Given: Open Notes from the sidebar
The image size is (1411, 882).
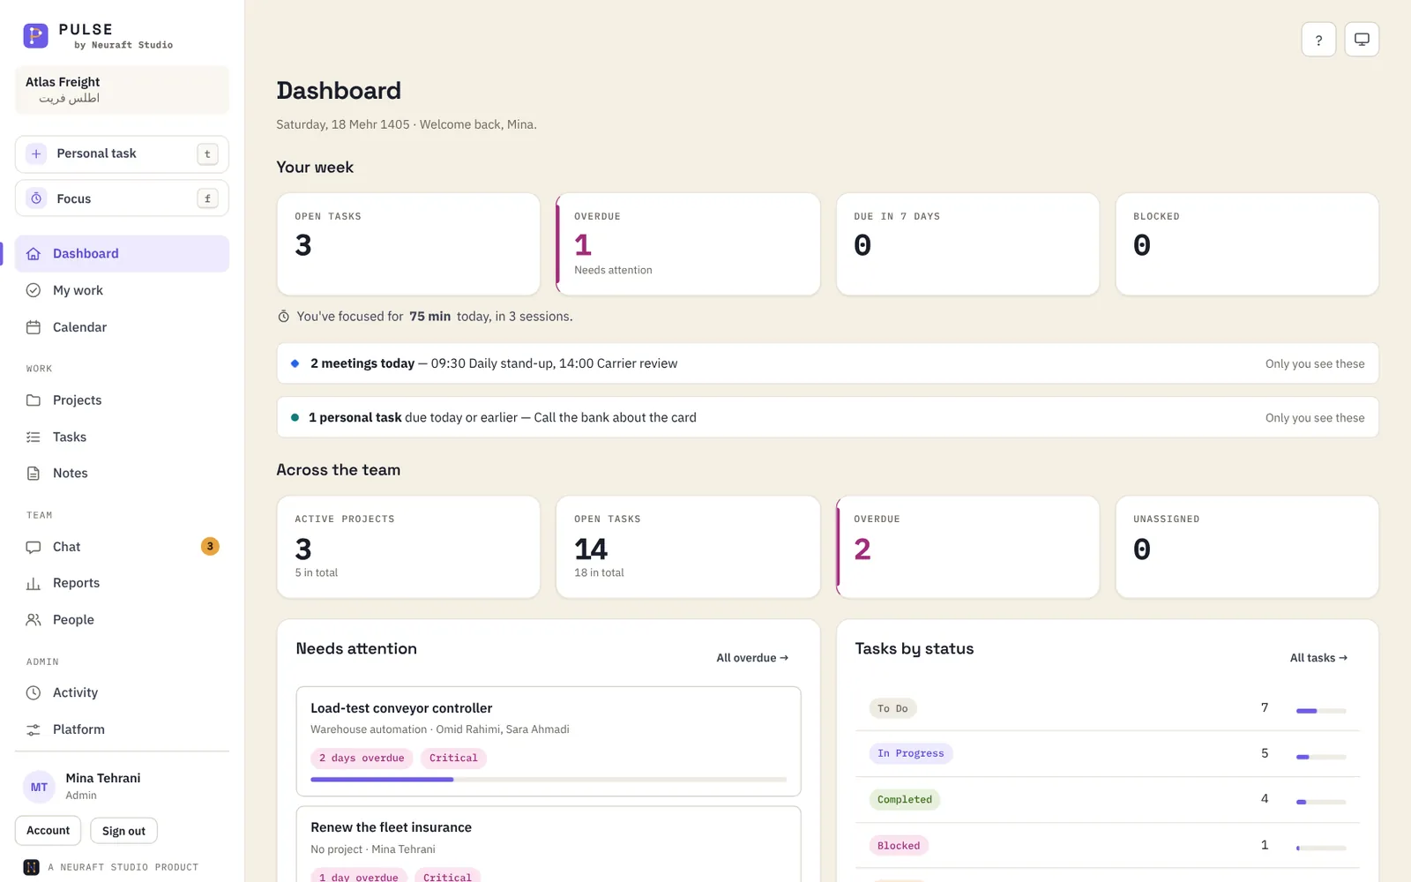Looking at the screenshot, I should (x=122, y=474).
